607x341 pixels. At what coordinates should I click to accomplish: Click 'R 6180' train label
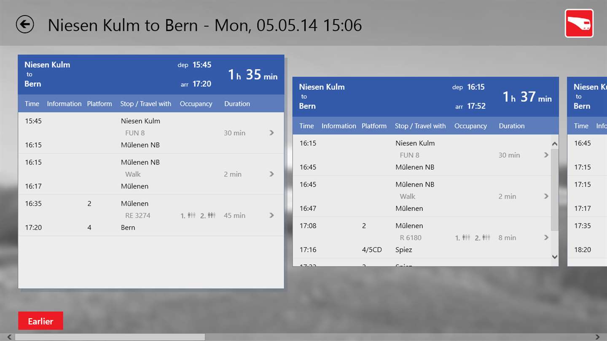pyautogui.click(x=410, y=237)
